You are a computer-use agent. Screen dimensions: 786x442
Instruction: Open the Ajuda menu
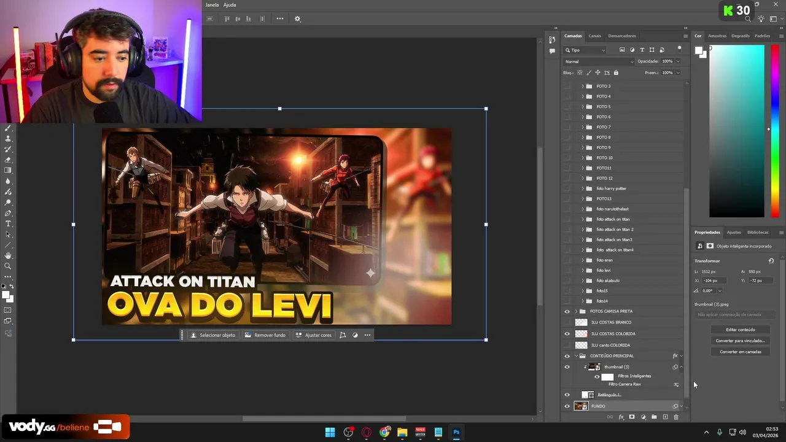[x=230, y=5]
